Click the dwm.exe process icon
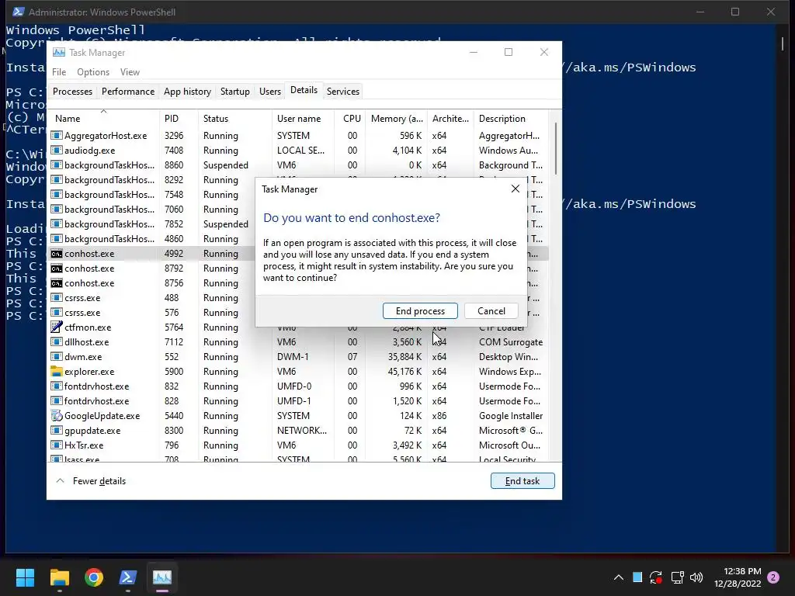 coord(56,357)
